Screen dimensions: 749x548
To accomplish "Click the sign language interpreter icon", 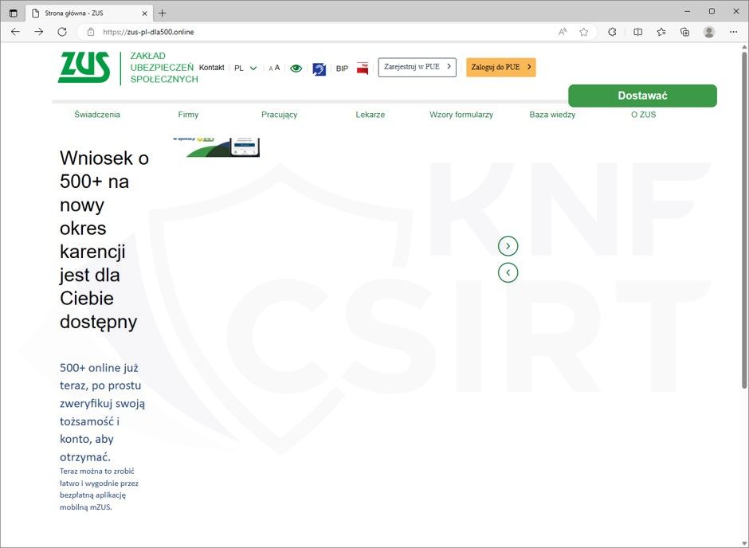I will click(319, 68).
